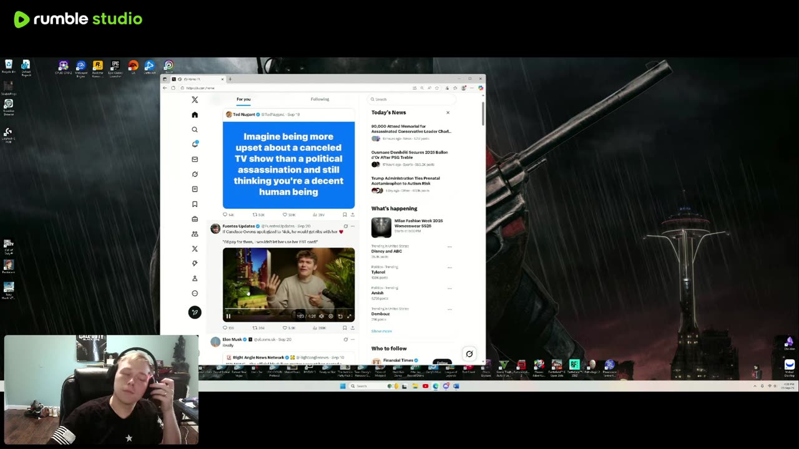Open Epic Games Launcher desktop icon
This screenshot has height=449, width=799.
(x=115, y=68)
